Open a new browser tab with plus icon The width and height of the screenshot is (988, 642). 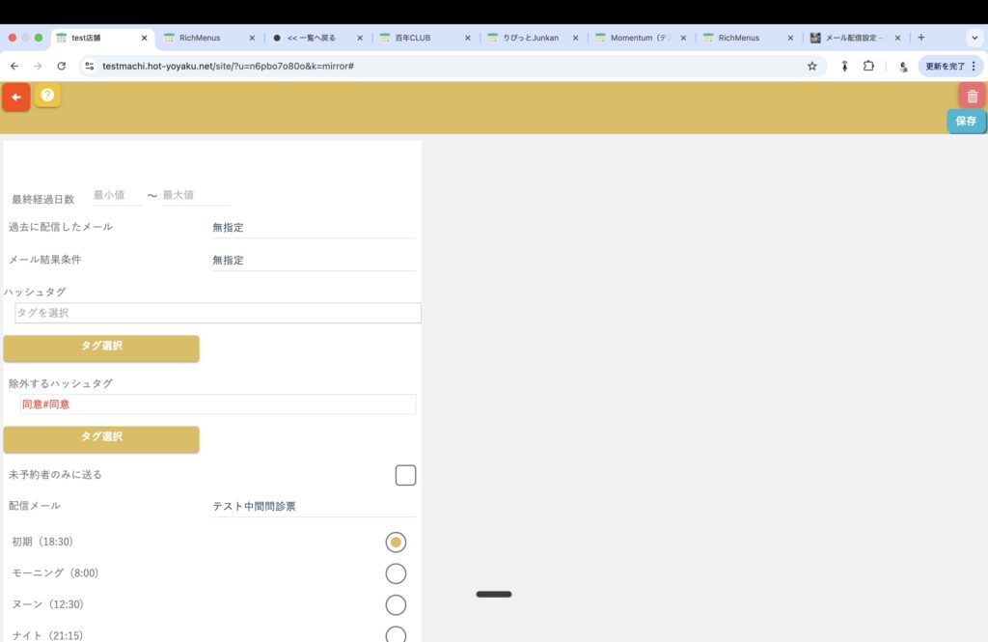point(920,38)
